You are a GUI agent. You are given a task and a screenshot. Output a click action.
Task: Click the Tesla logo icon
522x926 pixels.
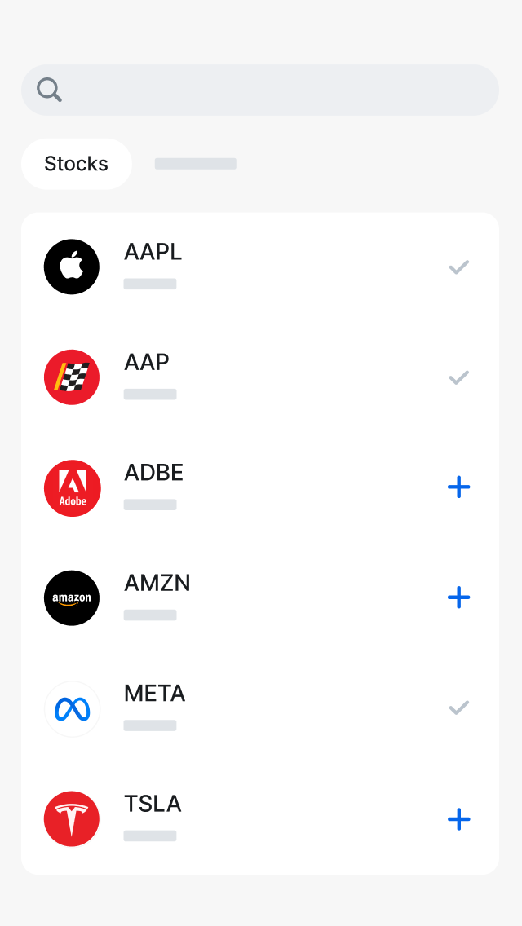pyautogui.click(x=72, y=818)
